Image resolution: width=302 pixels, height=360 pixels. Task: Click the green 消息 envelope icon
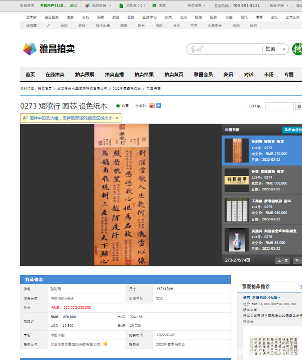coord(154,5)
